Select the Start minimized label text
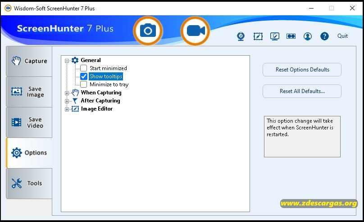364x222 pixels. (x=108, y=68)
